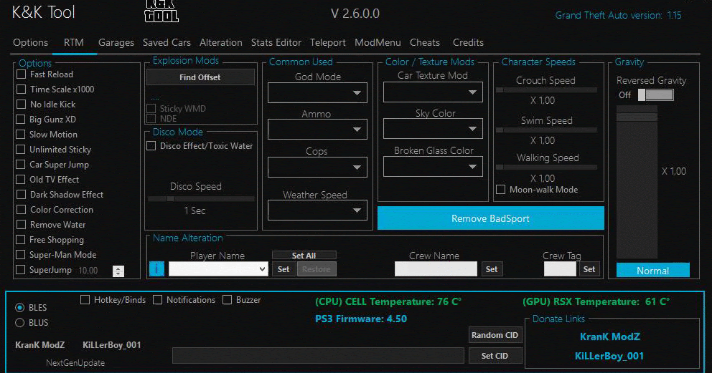This screenshot has width=712, height=373.
Task: Open the Stats Editor tab
Action: click(276, 42)
